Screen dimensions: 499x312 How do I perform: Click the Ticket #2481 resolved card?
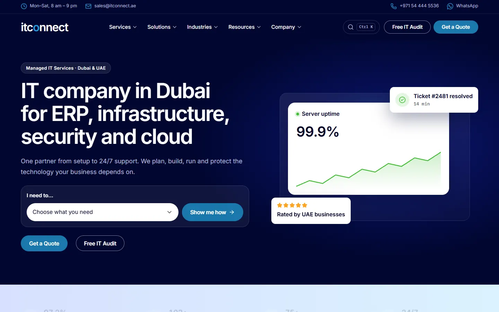[x=434, y=100]
